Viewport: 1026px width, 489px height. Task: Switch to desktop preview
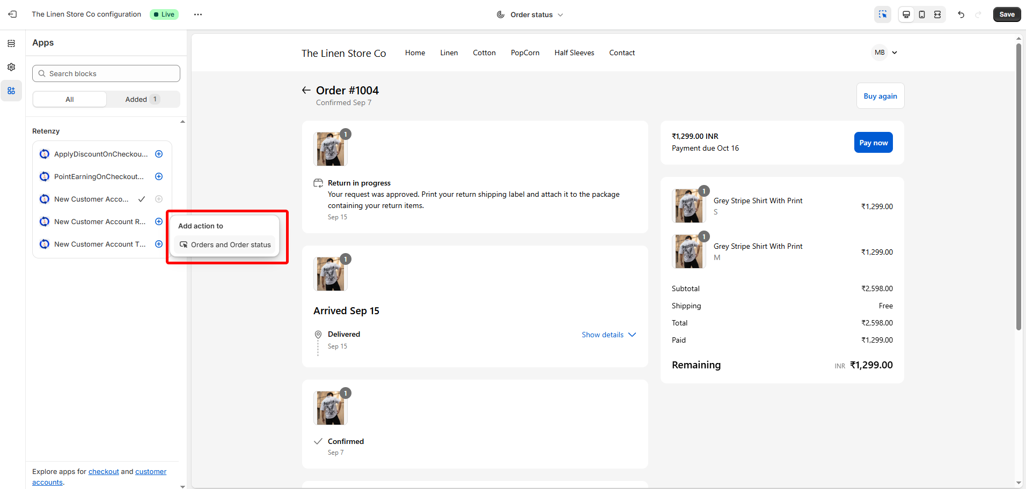click(906, 14)
